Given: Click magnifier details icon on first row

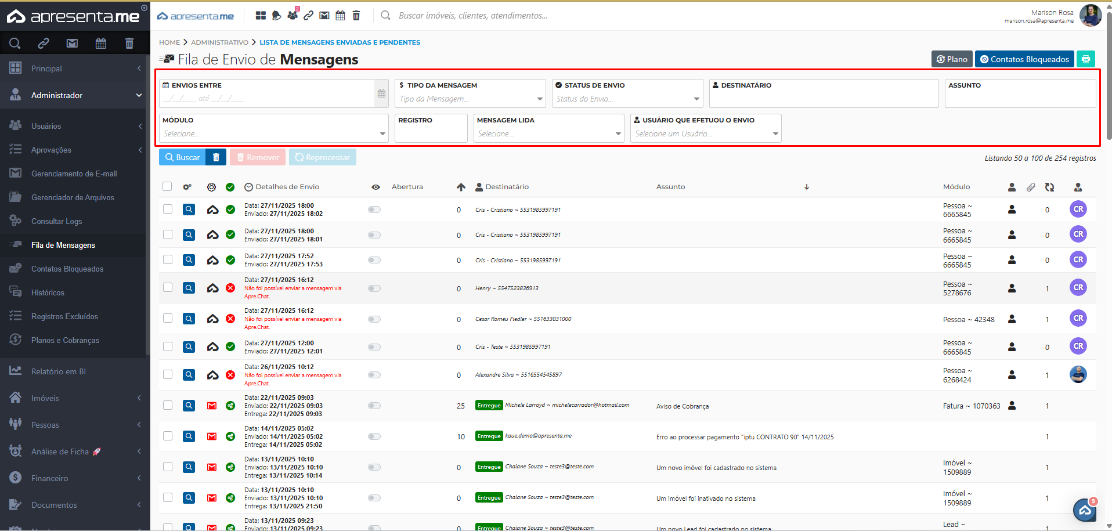Looking at the screenshot, I should click(x=189, y=209).
